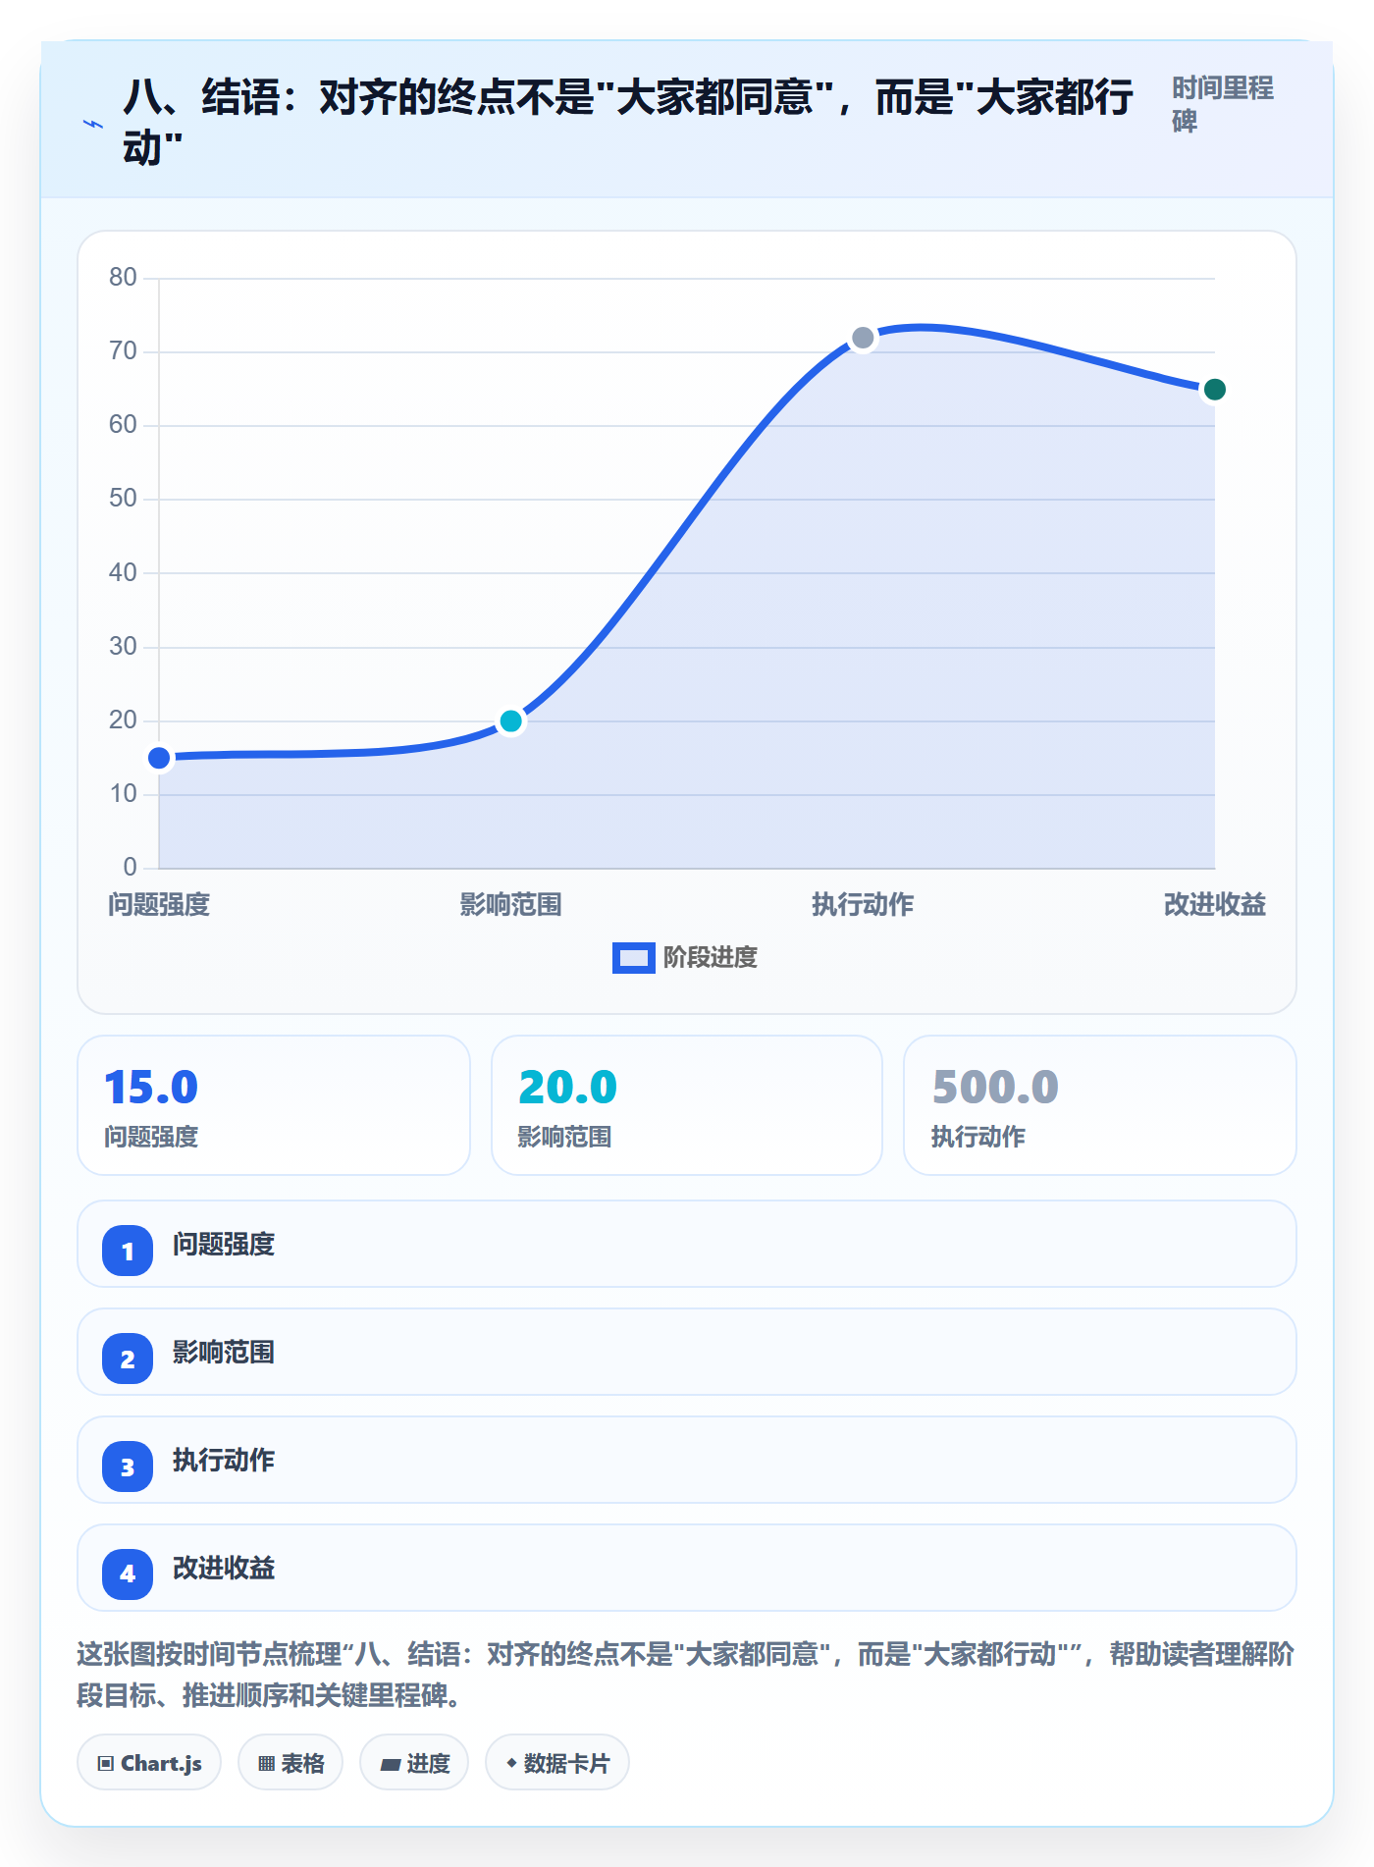Screen dimensions: 1374x1867
Task: Click the description paragraph starting 这张图按时间节点
Action: click(686, 1675)
